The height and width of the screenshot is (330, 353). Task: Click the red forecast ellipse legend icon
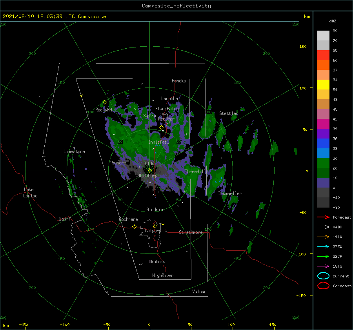tap(323, 286)
